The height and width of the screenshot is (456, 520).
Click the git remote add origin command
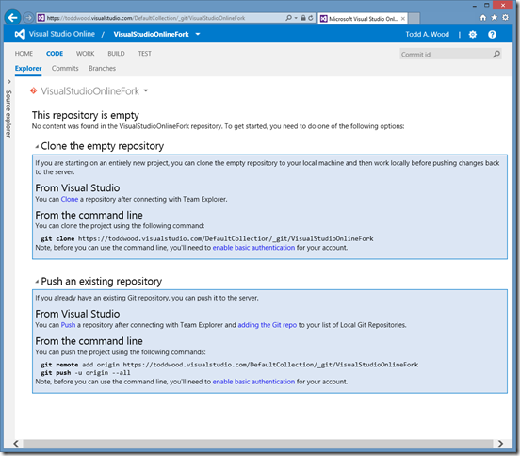[230, 365]
